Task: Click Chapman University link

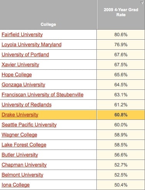Action: point(24,165)
